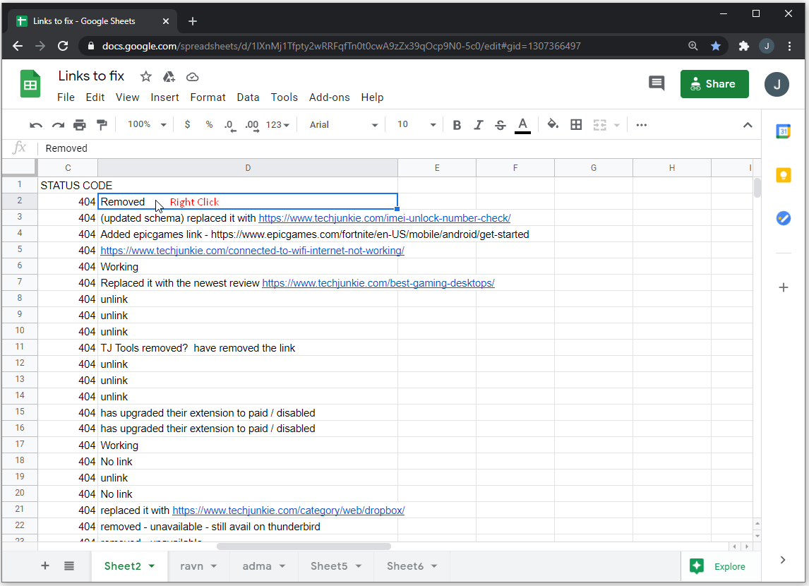
Task: Open the best-gaming-desktops link
Action: click(x=378, y=283)
